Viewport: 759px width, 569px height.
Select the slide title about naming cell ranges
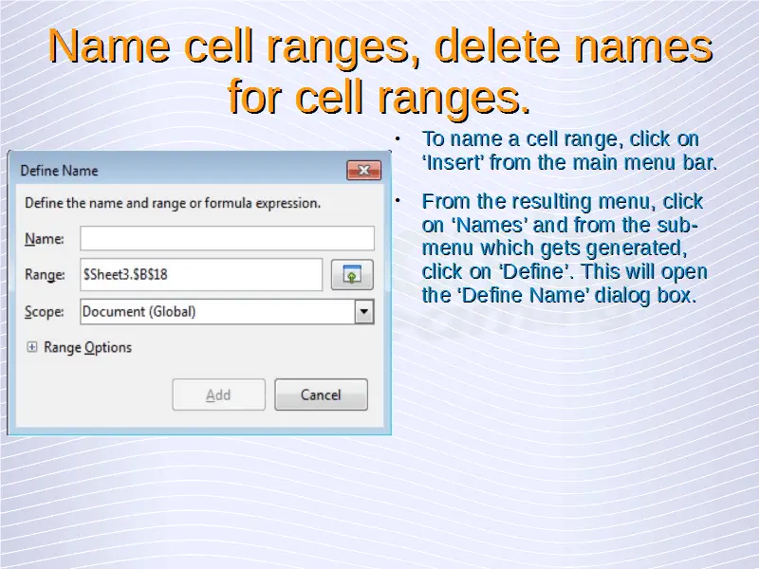click(x=379, y=71)
